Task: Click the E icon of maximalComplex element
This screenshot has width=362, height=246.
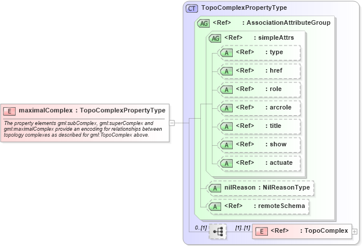Action: click(x=9, y=111)
